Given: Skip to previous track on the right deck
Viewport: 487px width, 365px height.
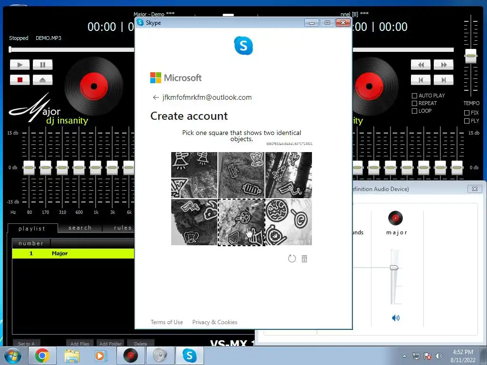Looking at the screenshot, I should (x=420, y=80).
